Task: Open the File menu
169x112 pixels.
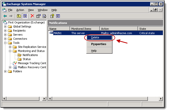Action: click(10, 10)
